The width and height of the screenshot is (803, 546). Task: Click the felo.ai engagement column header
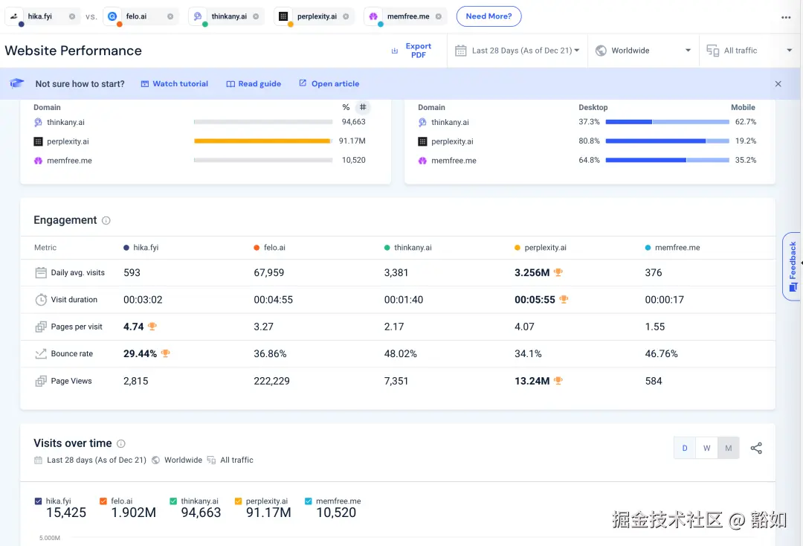[269, 248]
